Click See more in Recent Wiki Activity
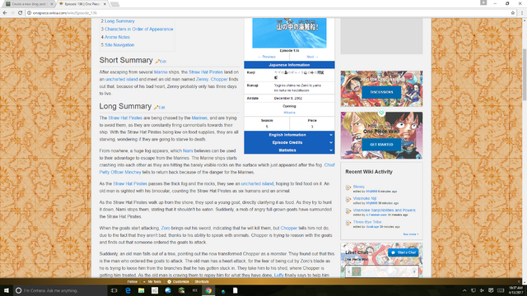 click(x=411, y=234)
